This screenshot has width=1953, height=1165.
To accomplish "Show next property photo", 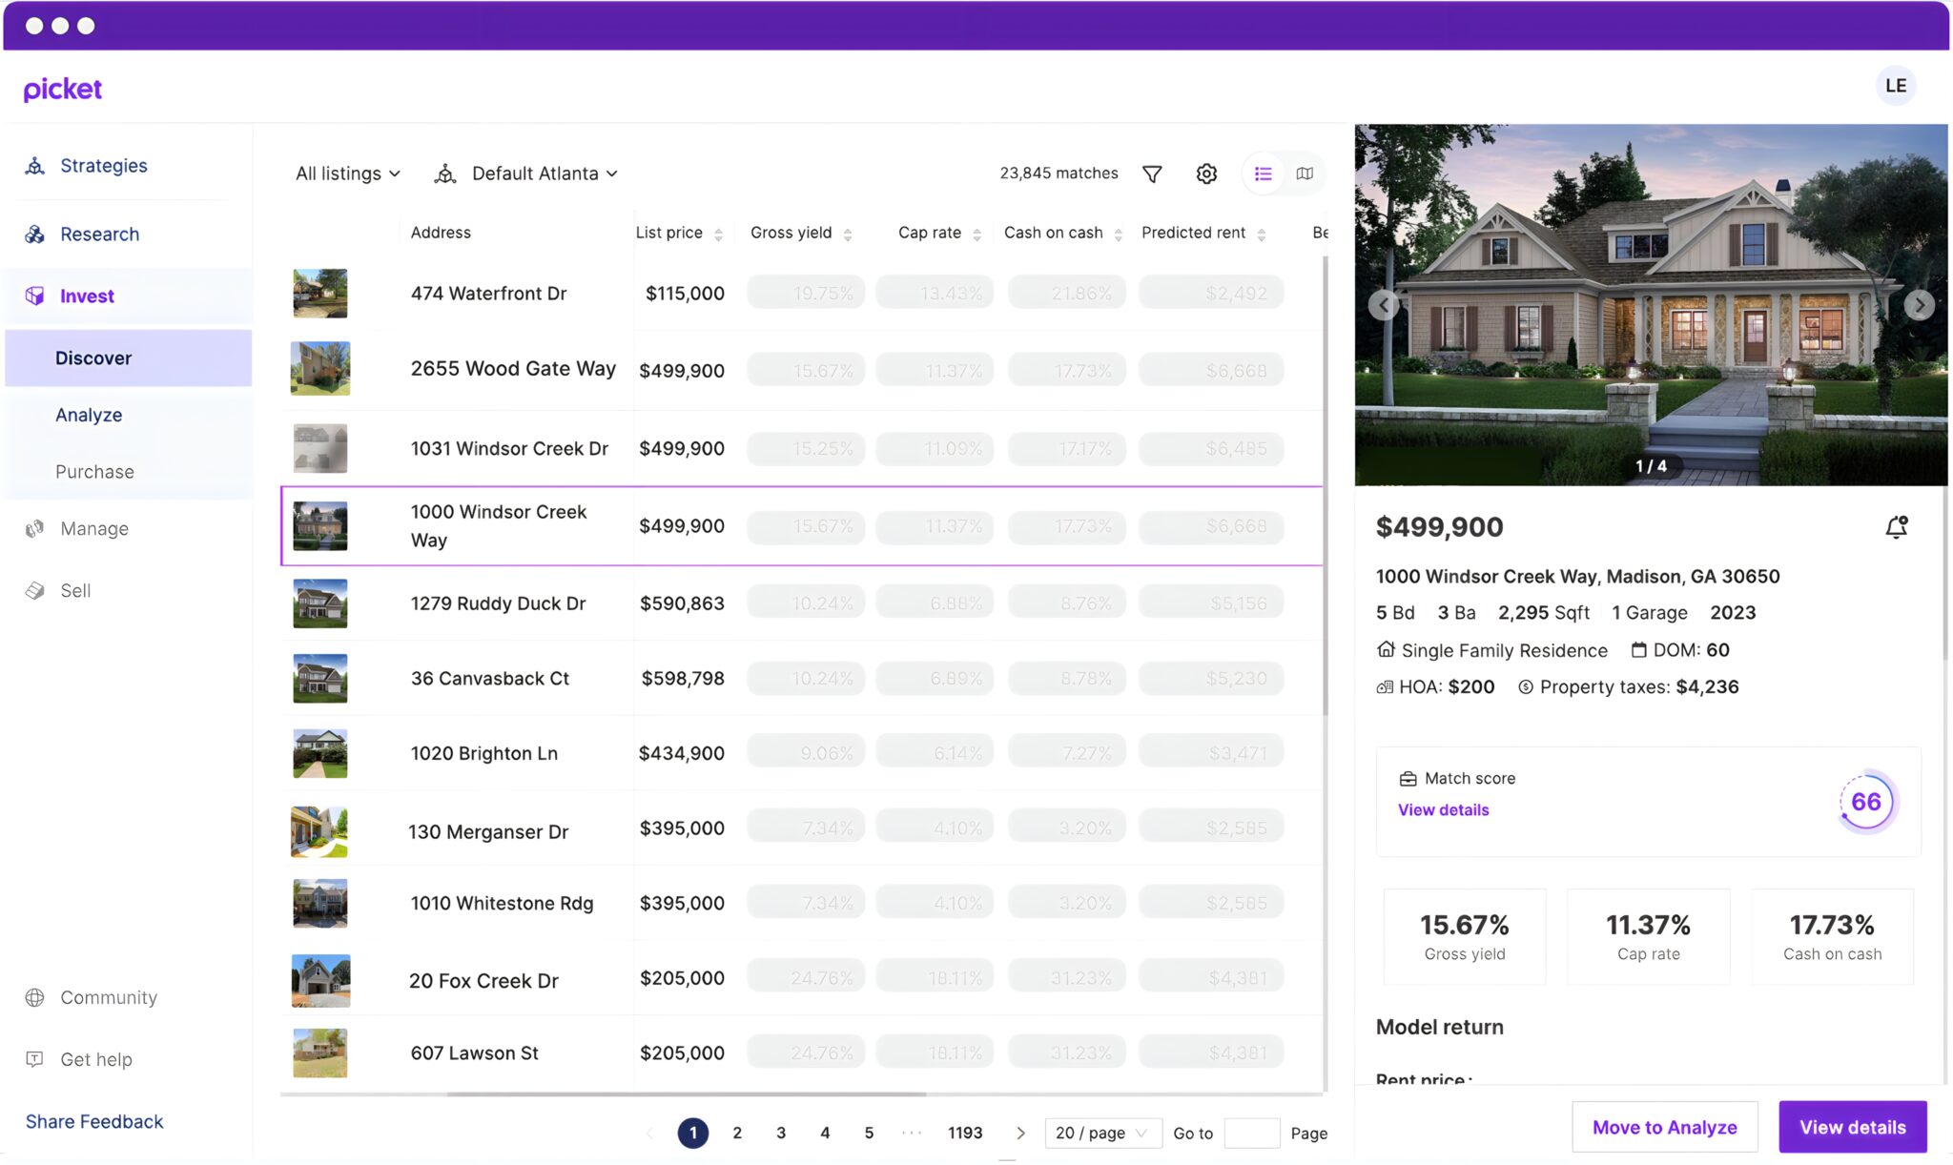I will point(1919,305).
